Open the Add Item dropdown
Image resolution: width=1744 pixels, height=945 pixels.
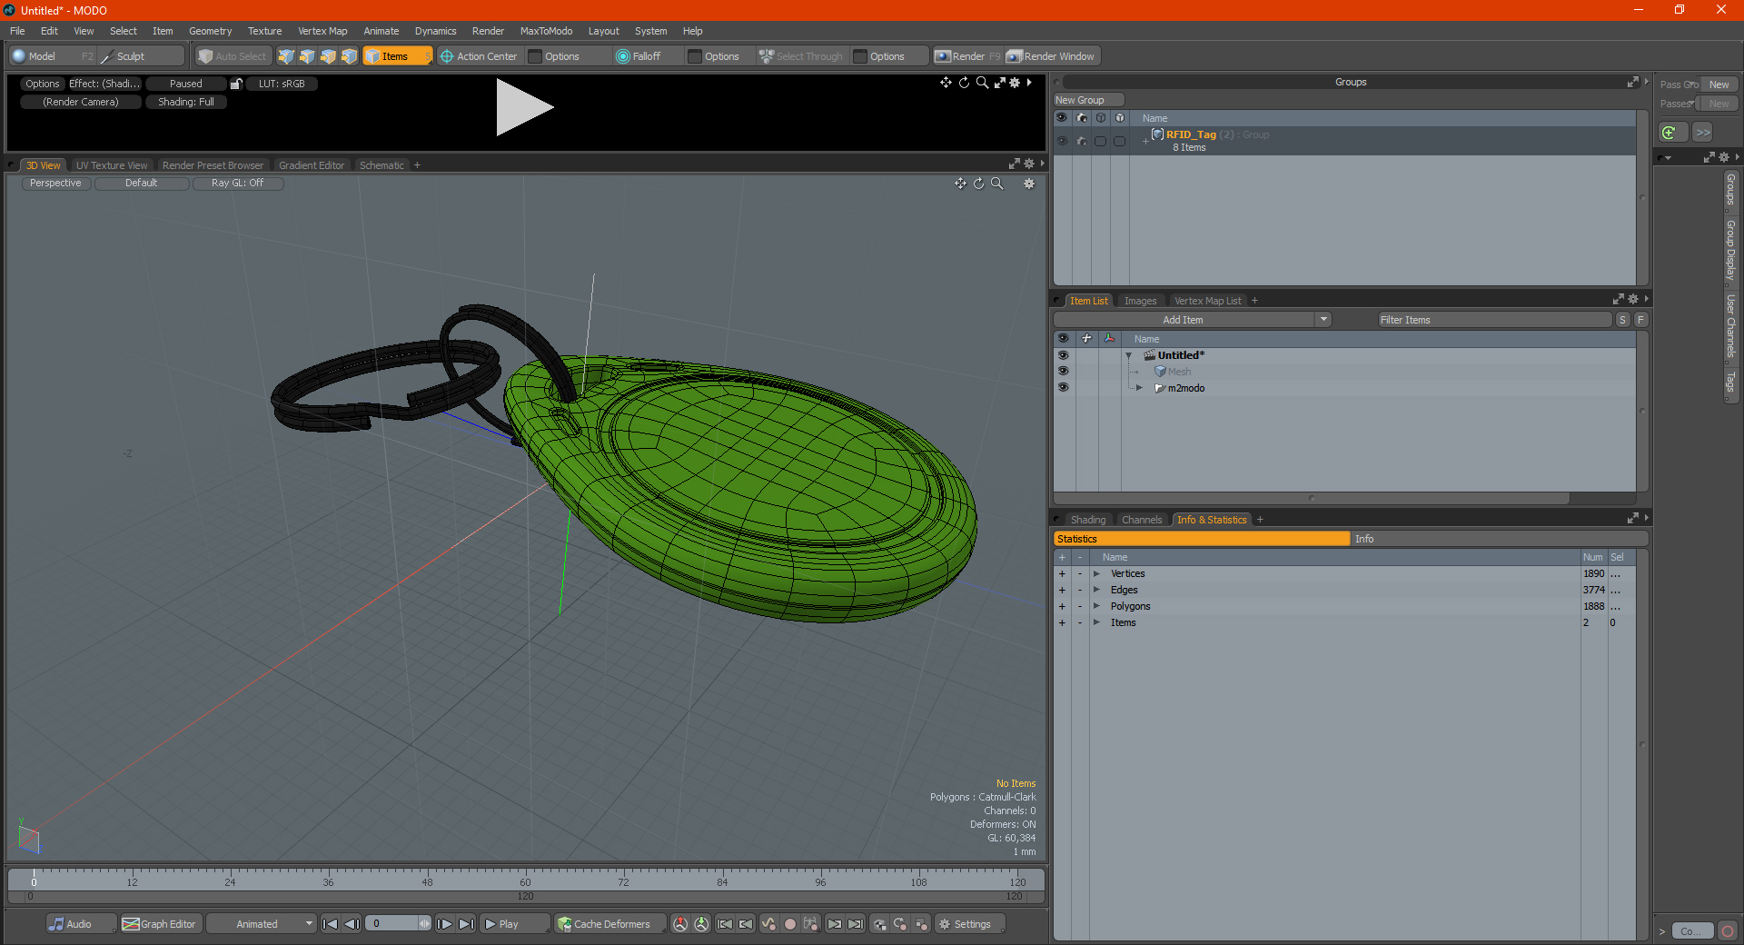point(1192,320)
